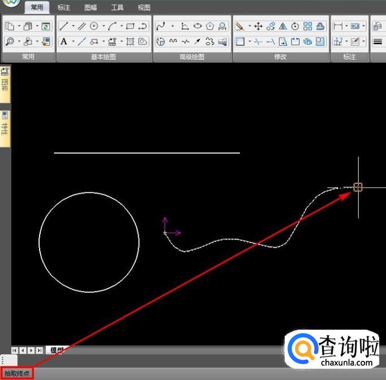Open the dropdown arrow beside Line tool
This screenshot has width=386, height=380.
[x=73, y=26]
